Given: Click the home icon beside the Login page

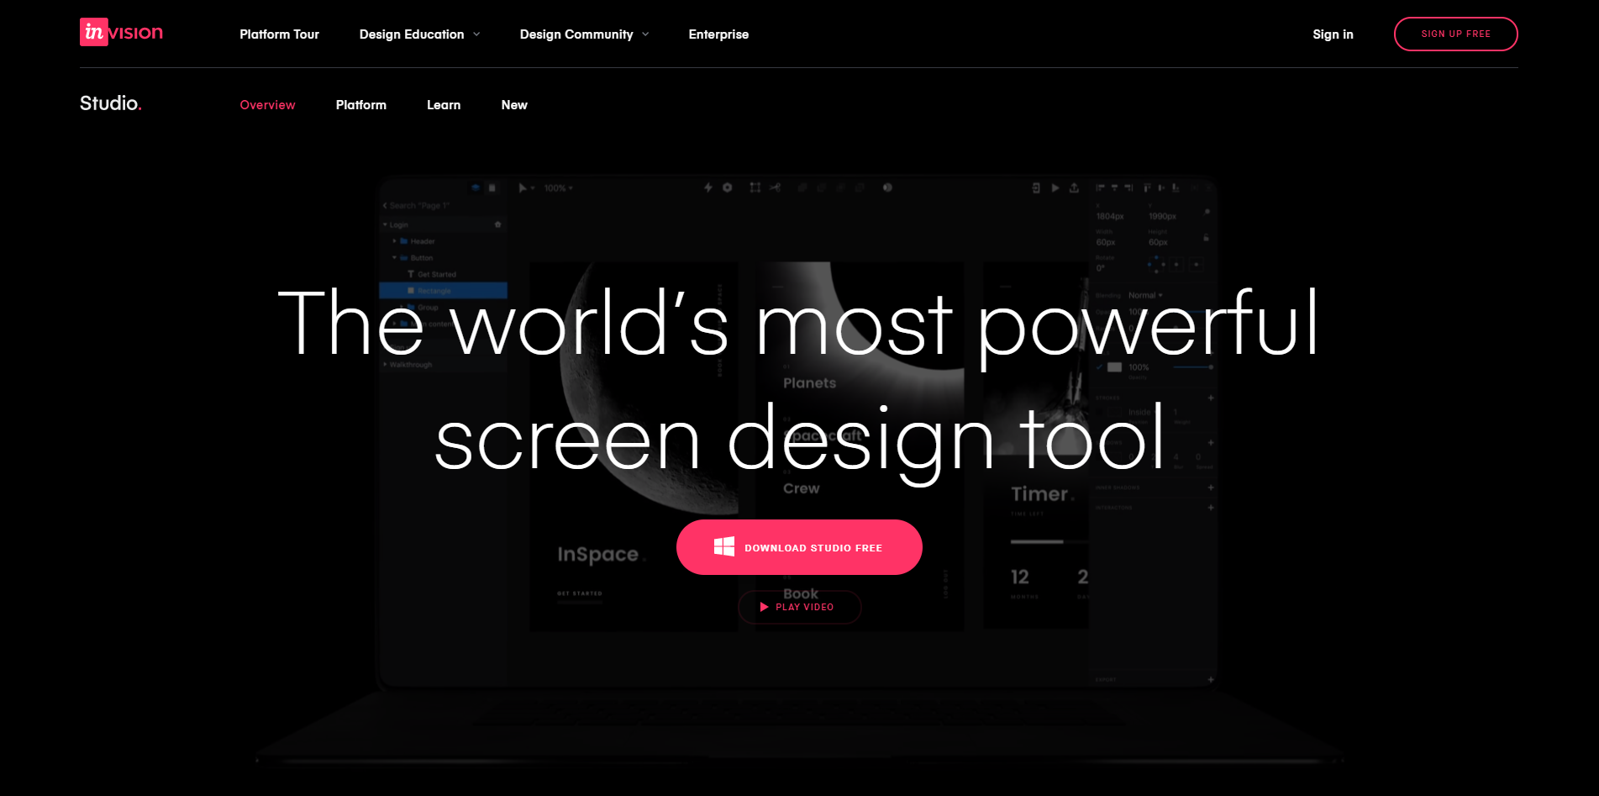Looking at the screenshot, I should (x=497, y=224).
